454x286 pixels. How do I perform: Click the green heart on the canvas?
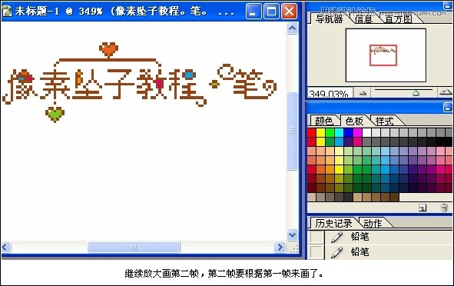pos(55,114)
